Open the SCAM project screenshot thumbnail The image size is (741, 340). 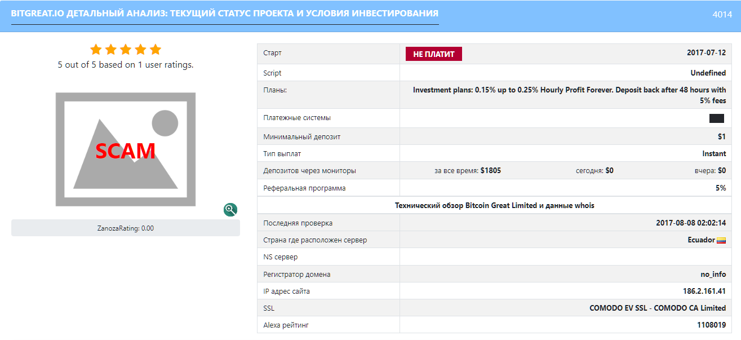pyautogui.click(x=126, y=149)
